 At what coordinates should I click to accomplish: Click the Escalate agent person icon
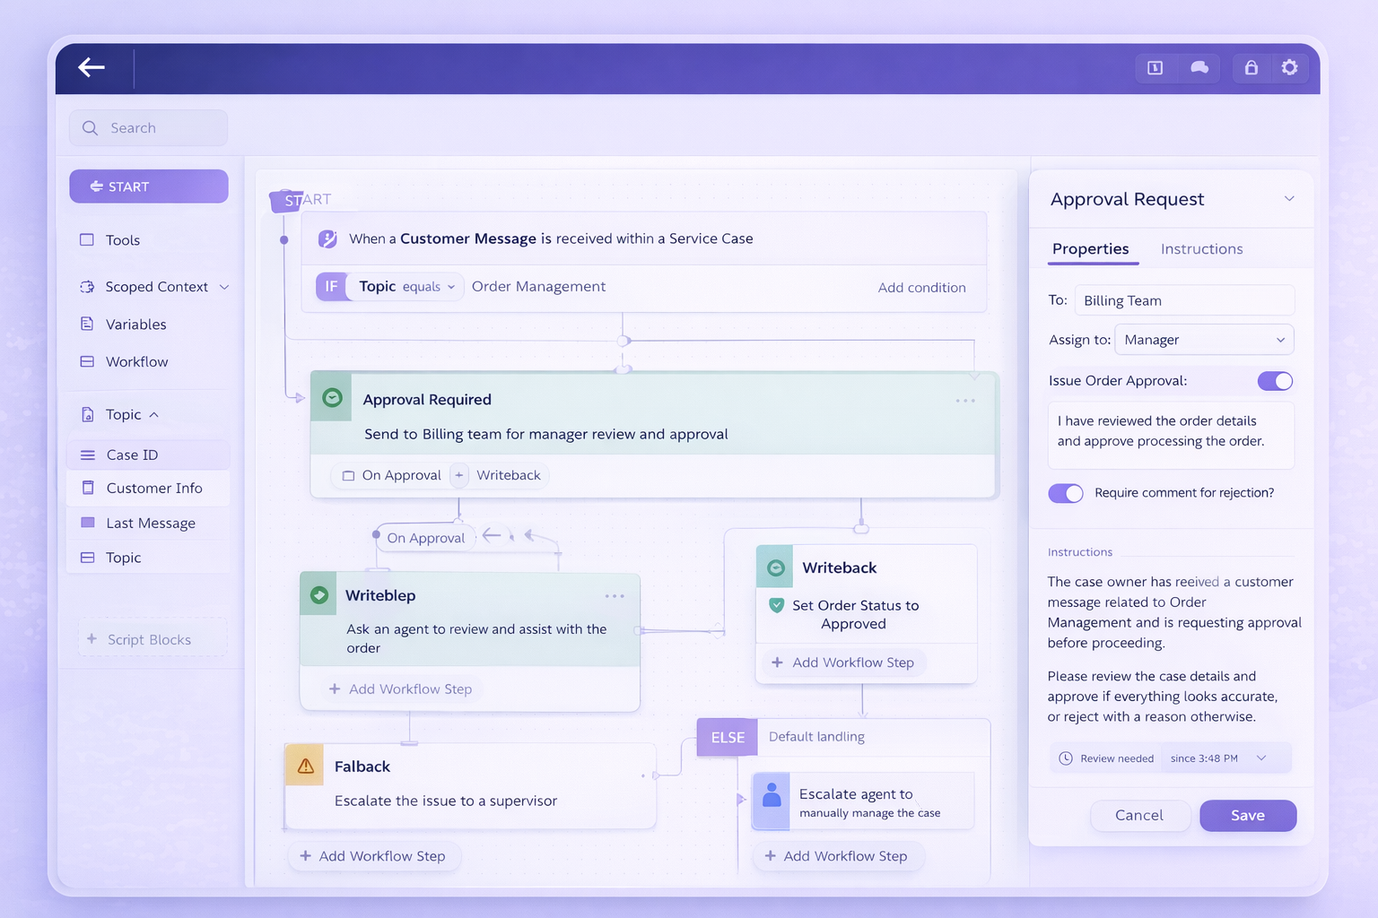(x=771, y=795)
